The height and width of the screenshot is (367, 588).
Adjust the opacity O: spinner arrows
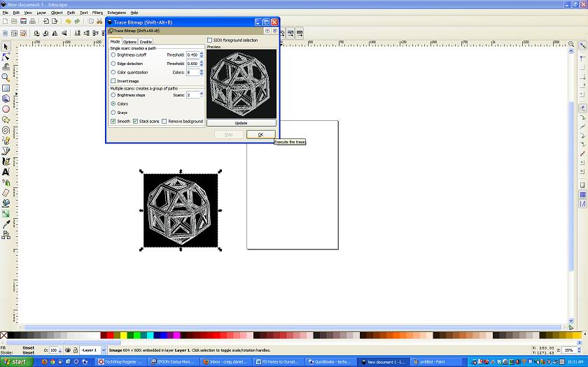point(60,350)
